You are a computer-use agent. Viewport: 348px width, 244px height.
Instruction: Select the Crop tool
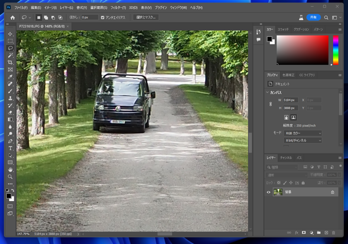click(x=10, y=62)
